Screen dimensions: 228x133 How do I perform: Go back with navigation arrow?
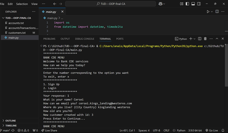click(x=55, y=4)
